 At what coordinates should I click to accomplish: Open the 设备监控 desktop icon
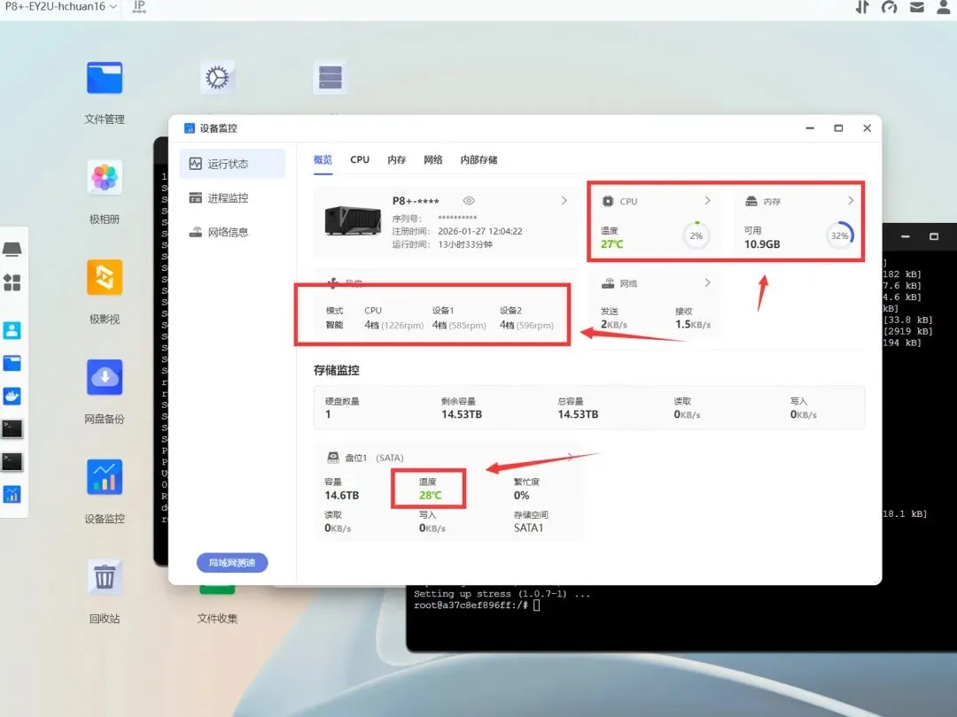tap(105, 477)
